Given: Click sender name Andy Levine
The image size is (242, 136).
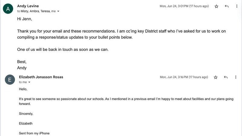Looking at the screenshot, I should pos(28,6).
